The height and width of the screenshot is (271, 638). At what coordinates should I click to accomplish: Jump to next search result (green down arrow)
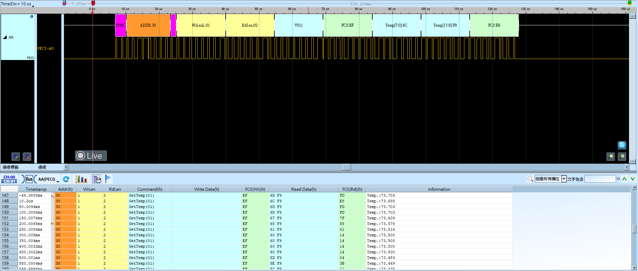click(x=632, y=179)
